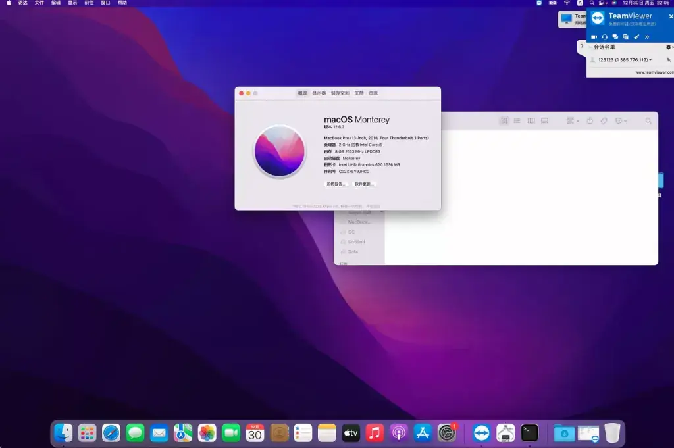Screen dimensions: 674x448
Task: Open Spotlight search in the menu bar
Action: [592, 3]
